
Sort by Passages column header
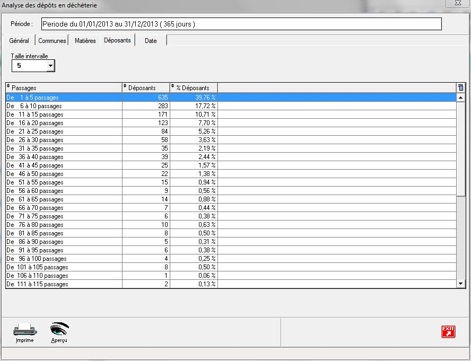tap(64, 87)
